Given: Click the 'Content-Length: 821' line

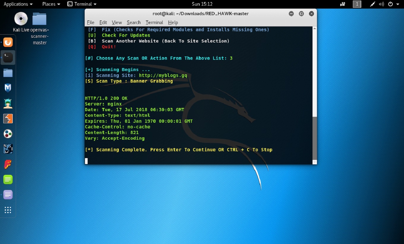Looking at the screenshot, I should click(x=112, y=133).
